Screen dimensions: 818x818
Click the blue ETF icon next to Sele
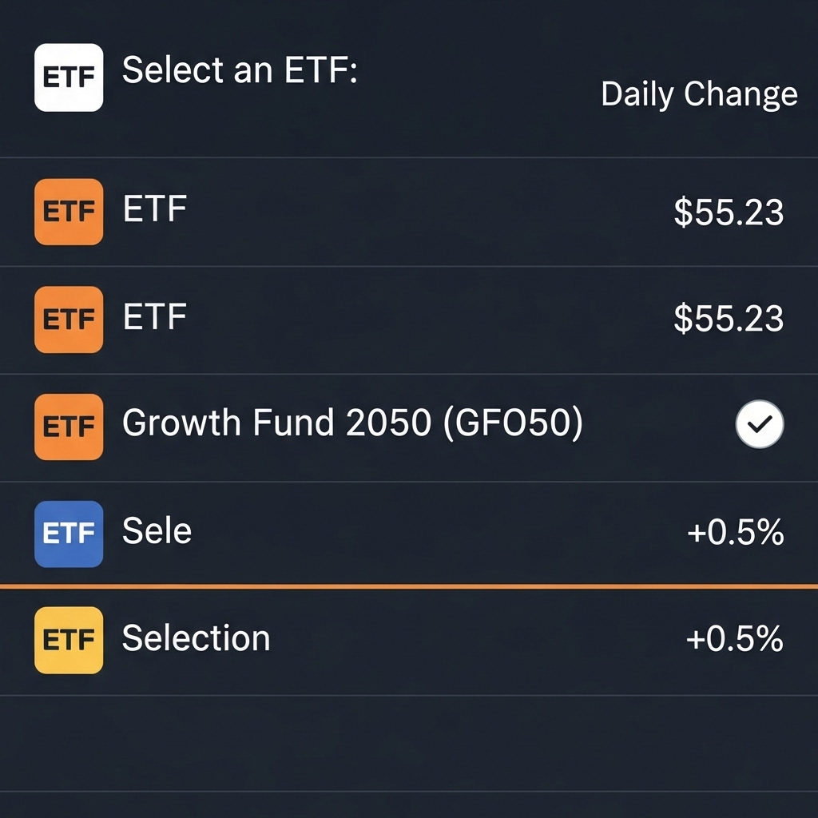pos(68,534)
